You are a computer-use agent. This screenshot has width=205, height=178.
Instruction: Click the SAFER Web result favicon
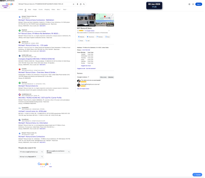point(20,56)
